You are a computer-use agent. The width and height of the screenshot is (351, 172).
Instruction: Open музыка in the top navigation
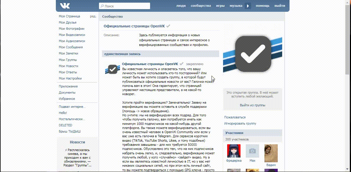tap(236, 6)
